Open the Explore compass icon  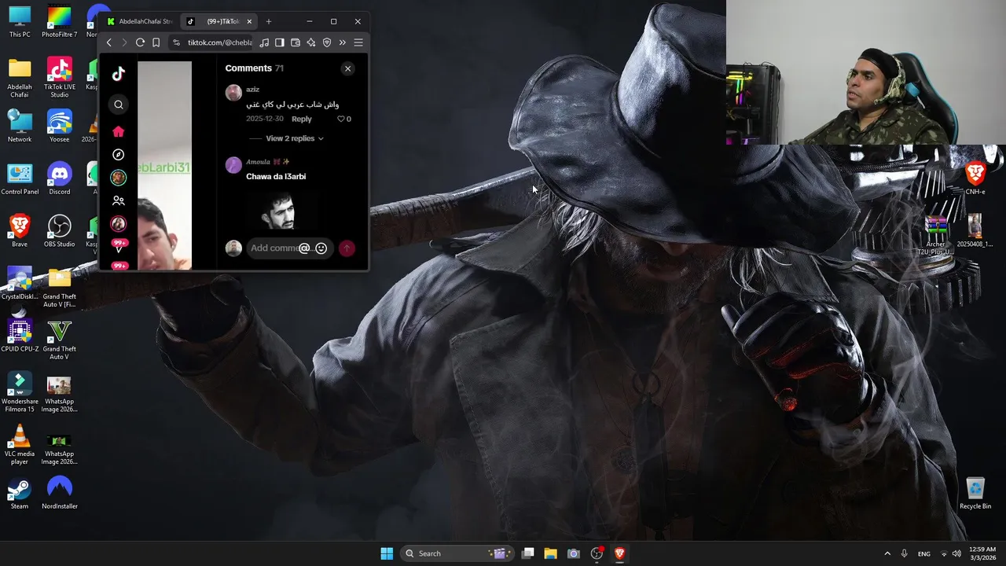[x=119, y=155]
